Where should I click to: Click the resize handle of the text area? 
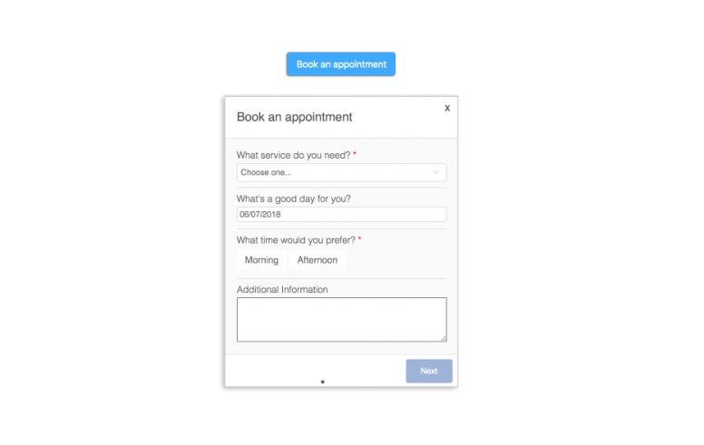pyautogui.click(x=444, y=338)
